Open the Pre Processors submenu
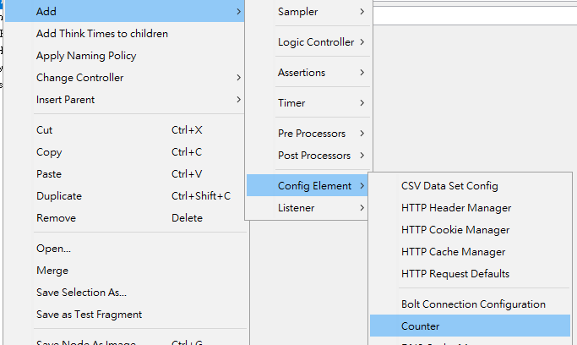 pyautogui.click(x=311, y=134)
